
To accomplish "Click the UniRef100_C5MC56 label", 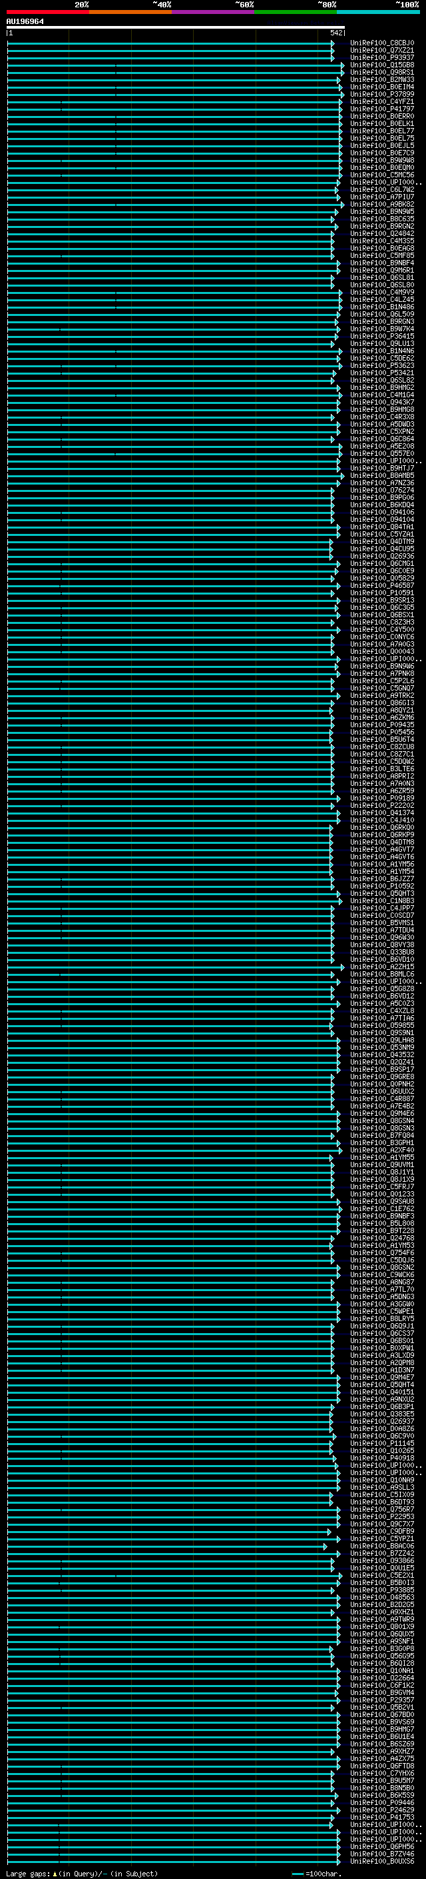I will pos(382,175).
